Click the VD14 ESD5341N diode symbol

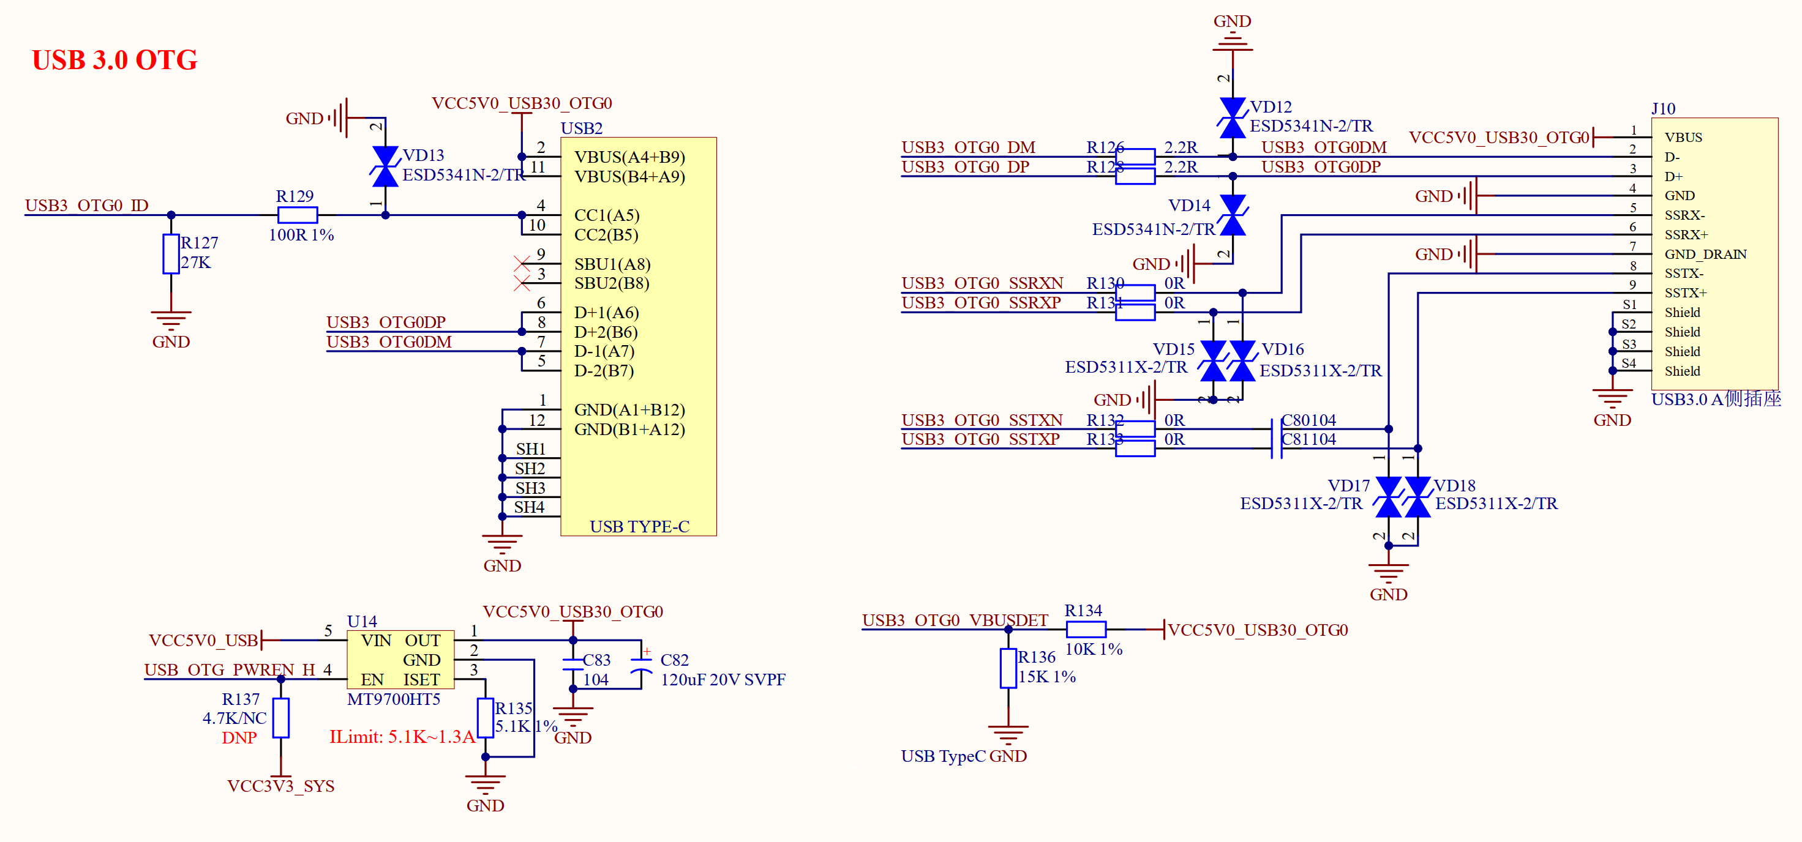tap(1232, 215)
